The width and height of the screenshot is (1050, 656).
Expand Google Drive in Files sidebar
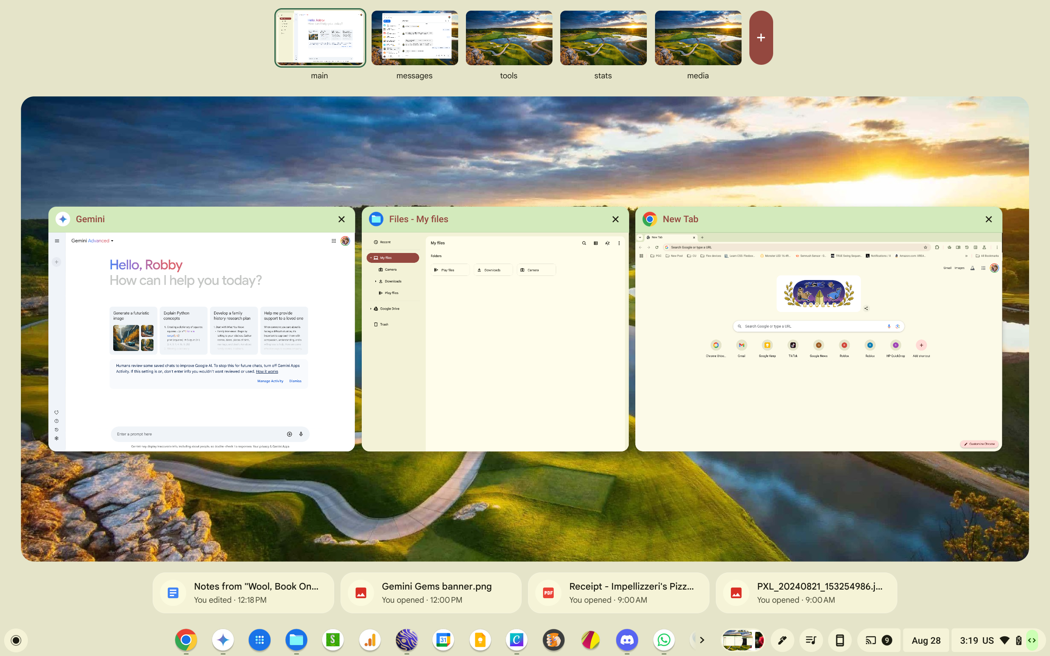pos(370,308)
